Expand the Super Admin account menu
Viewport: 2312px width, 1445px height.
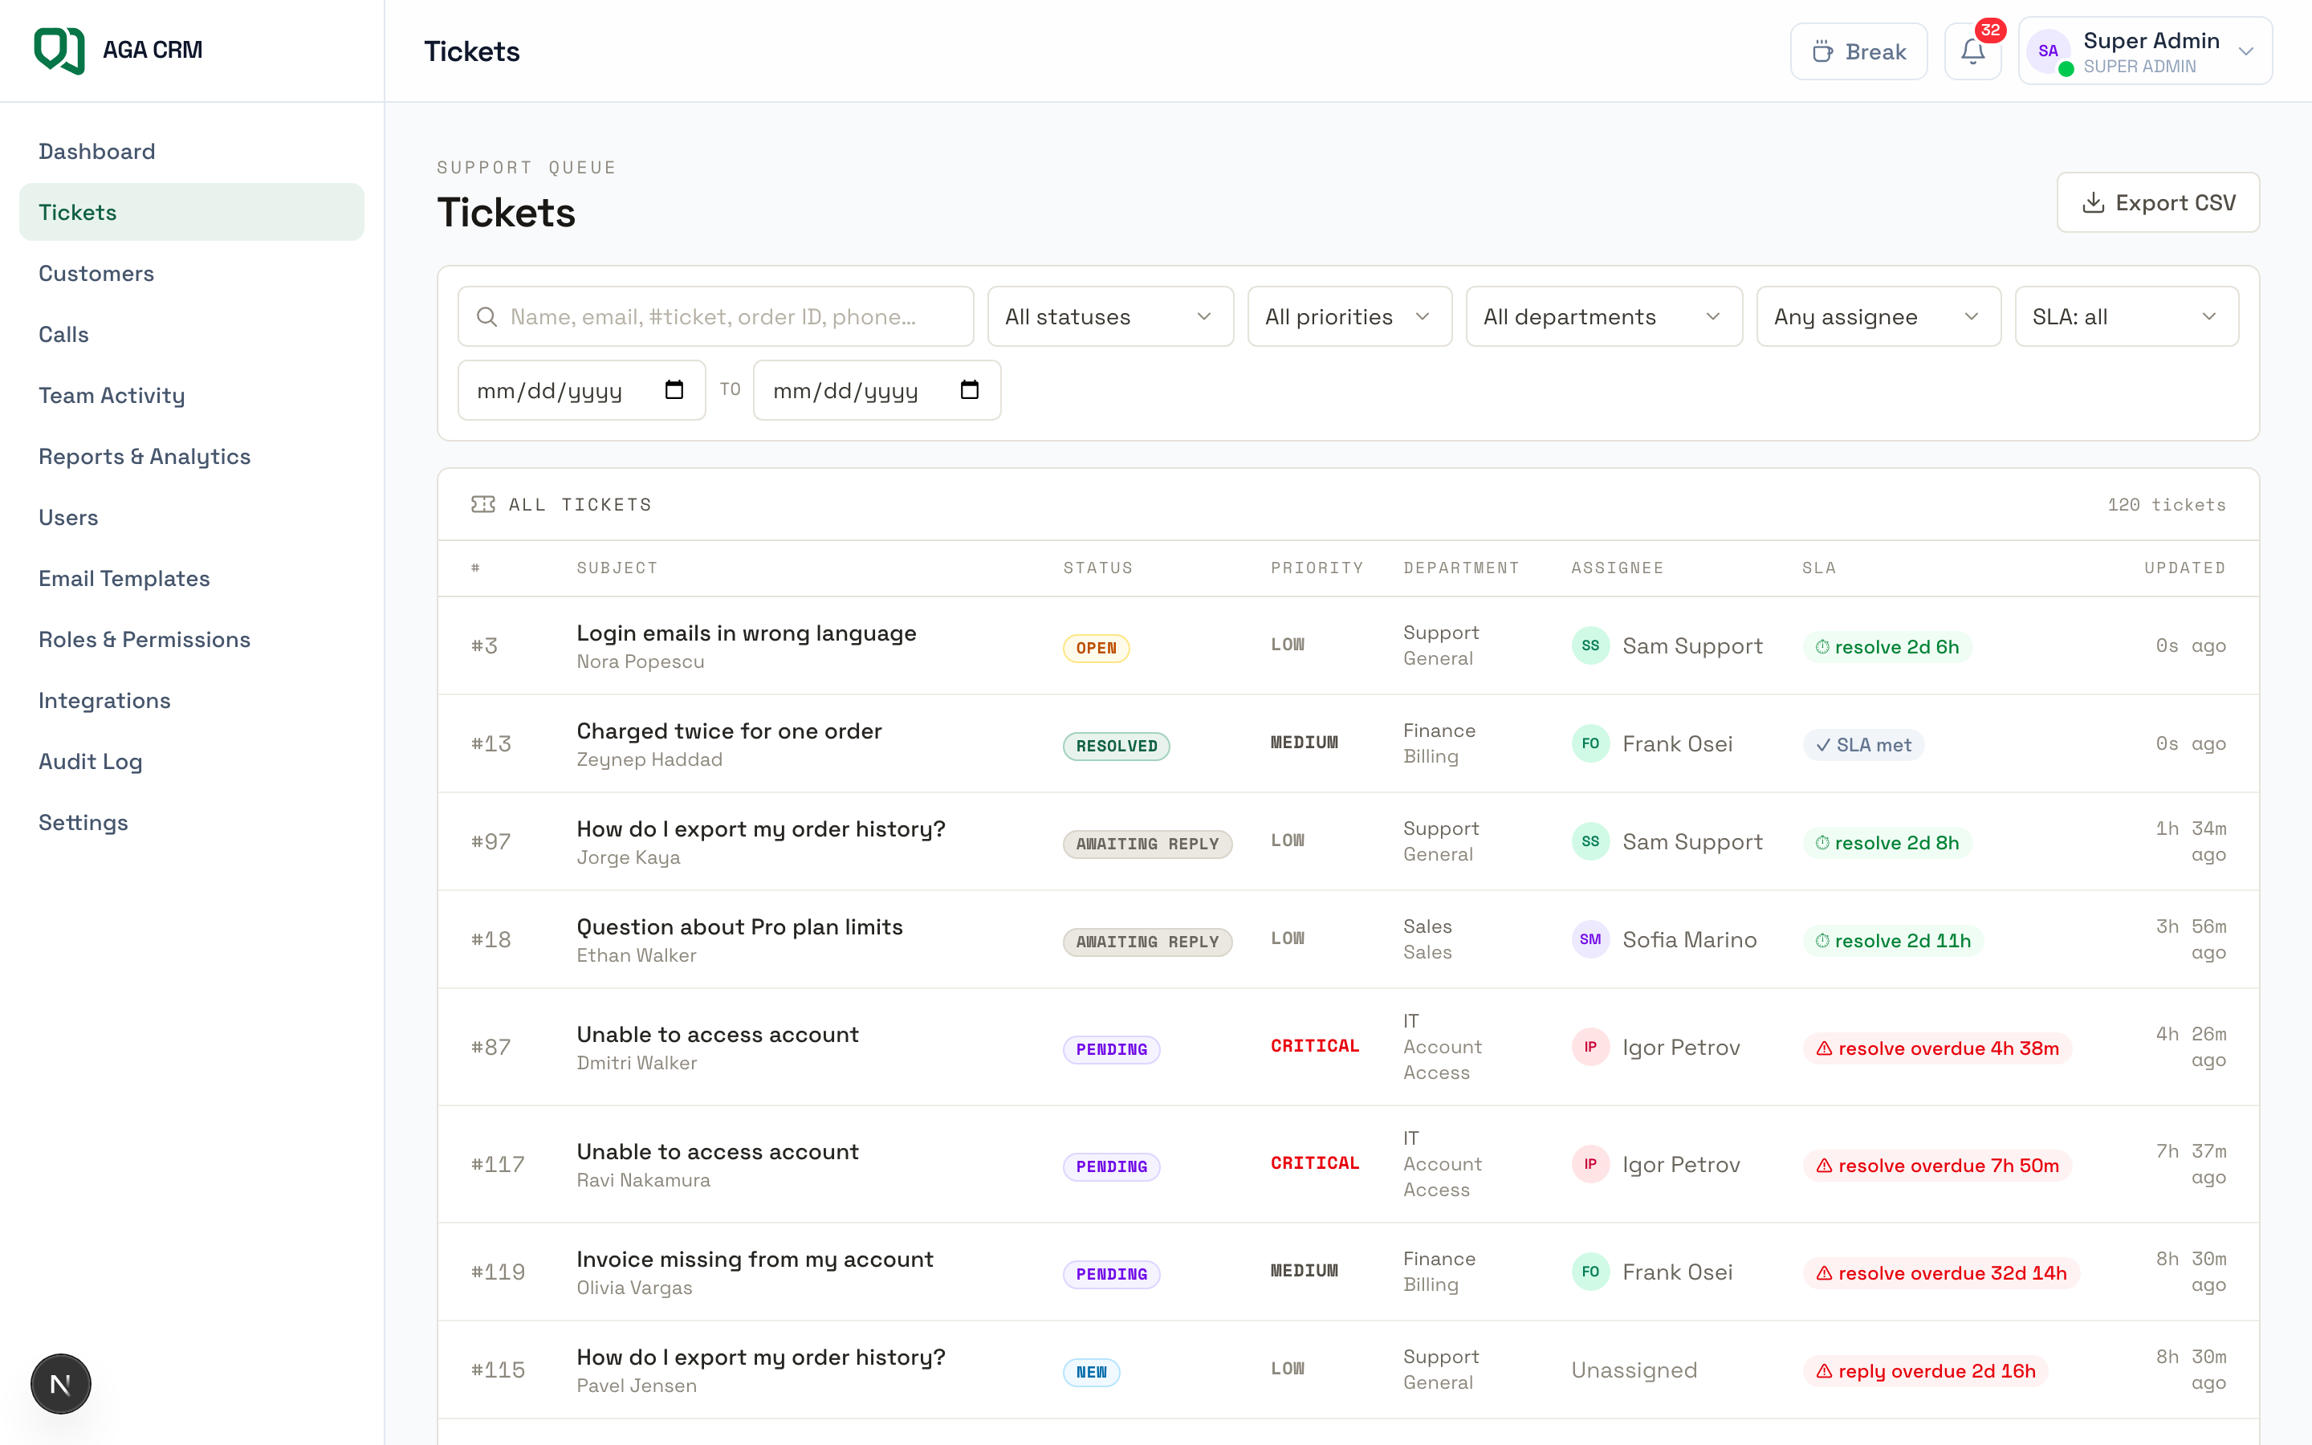coord(2144,51)
